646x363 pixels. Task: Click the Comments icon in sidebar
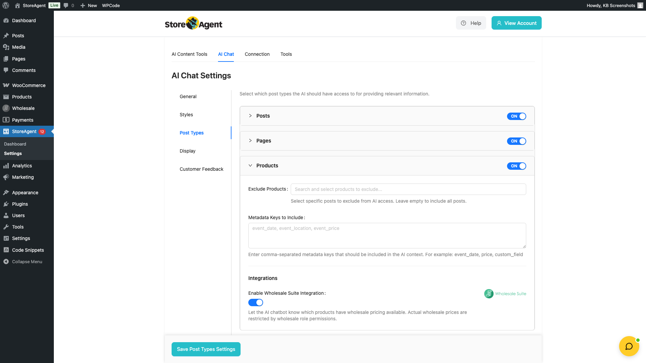(6, 70)
